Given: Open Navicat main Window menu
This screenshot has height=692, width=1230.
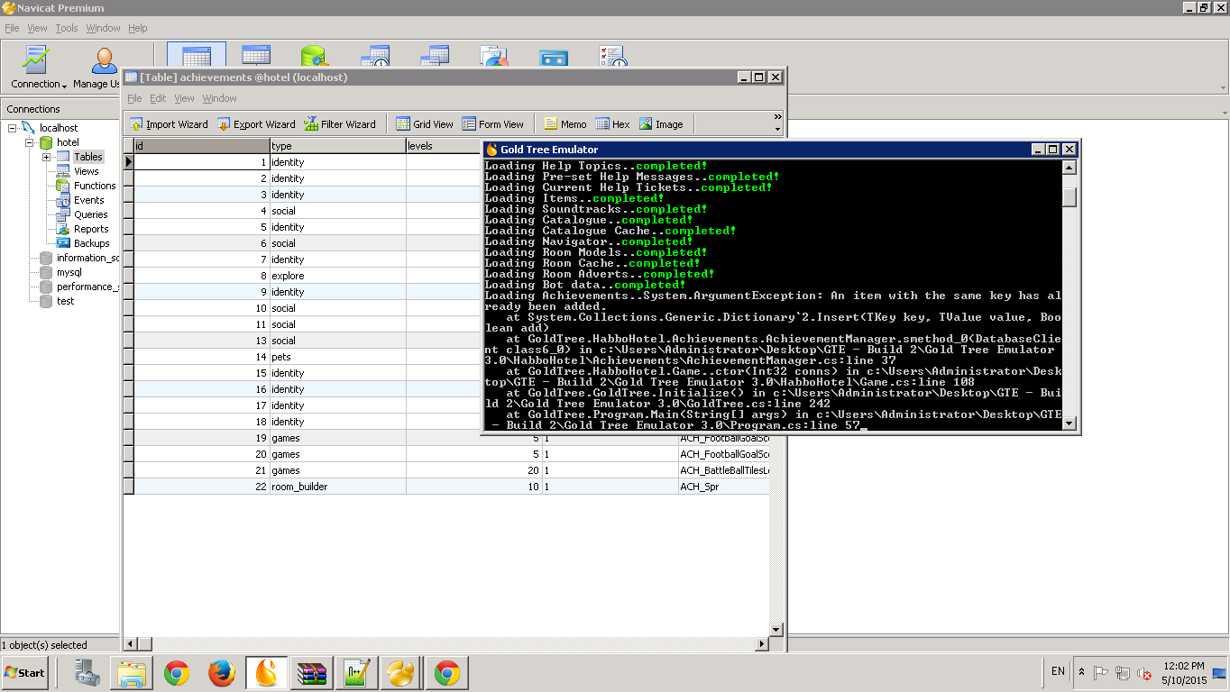Looking at the screenshot, I should point(104,28).
